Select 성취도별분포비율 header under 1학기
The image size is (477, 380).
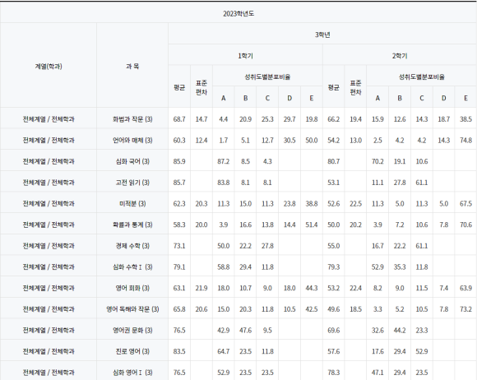click(267, 76)
